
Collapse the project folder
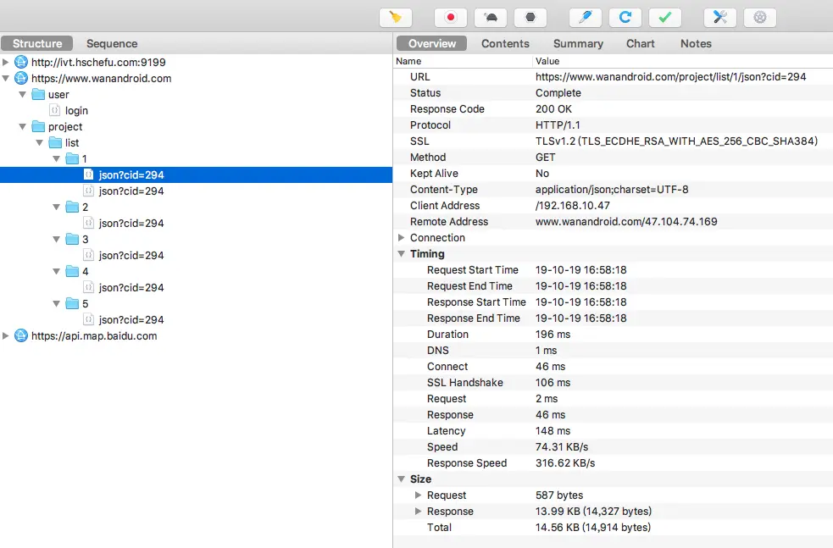[22, 126]
